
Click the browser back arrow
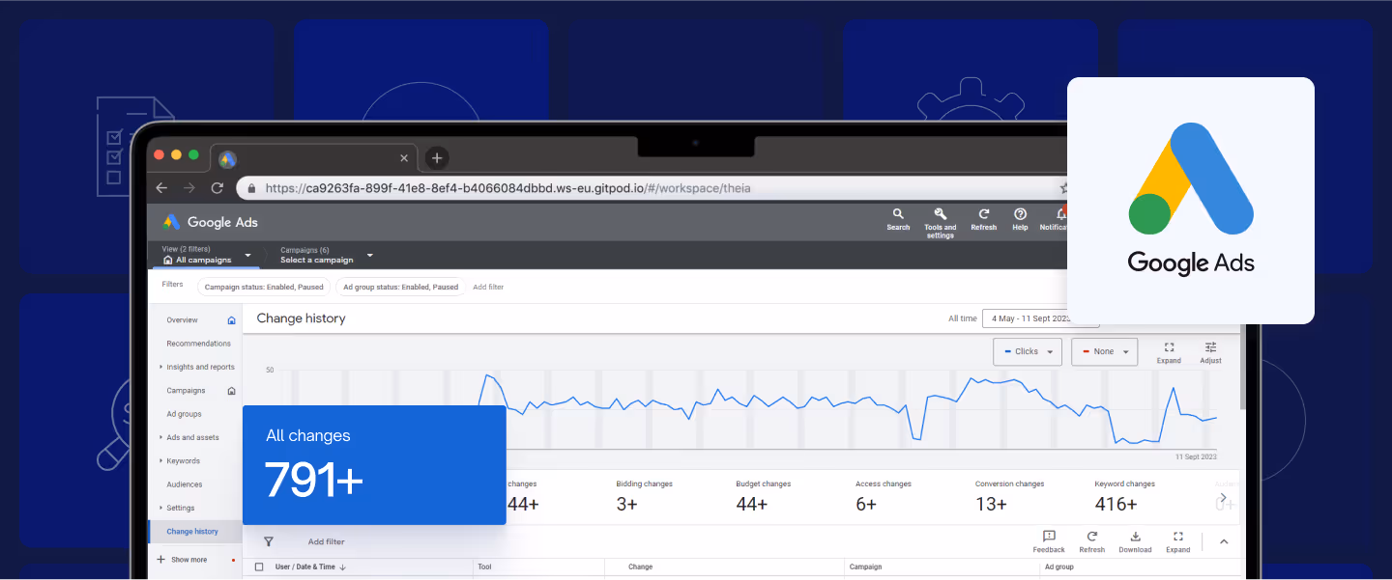tap(162, 188)
